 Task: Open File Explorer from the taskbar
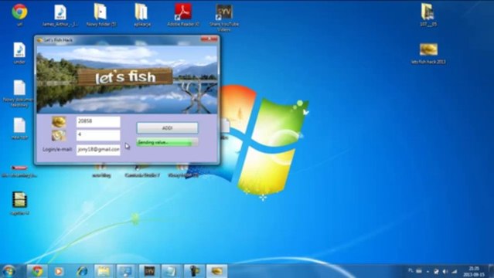point(104,271)
